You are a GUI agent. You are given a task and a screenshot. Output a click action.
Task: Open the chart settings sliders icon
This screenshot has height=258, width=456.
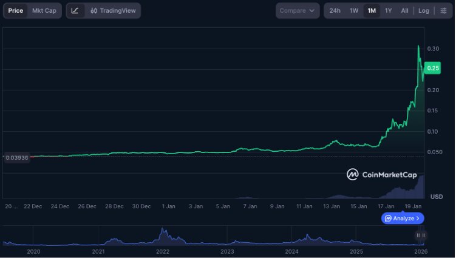pyautogui.click(x=443, y=10)
